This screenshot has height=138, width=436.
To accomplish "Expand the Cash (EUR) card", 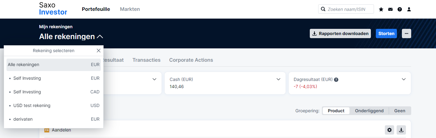I will point(278,79).
